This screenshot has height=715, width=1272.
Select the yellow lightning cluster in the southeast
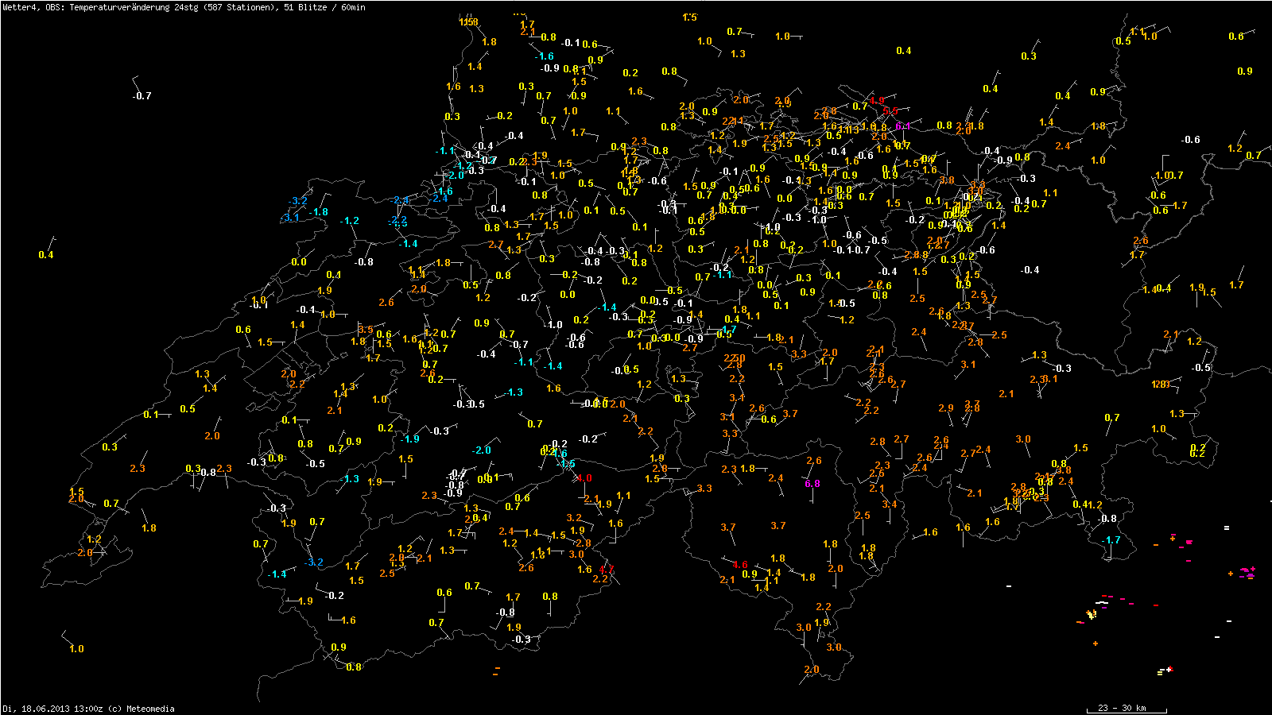point(1091,614)
